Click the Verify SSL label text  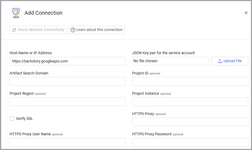(25, 119)
